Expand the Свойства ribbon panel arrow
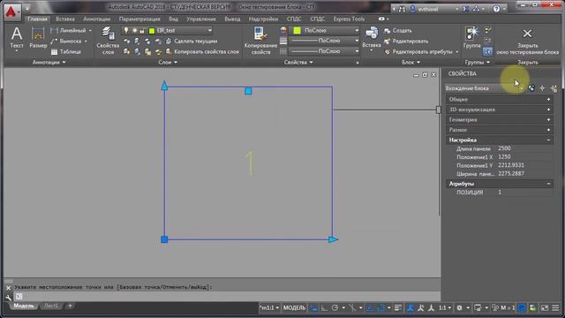The width and height of the screenshot is (565, 318). click(311, 63)
